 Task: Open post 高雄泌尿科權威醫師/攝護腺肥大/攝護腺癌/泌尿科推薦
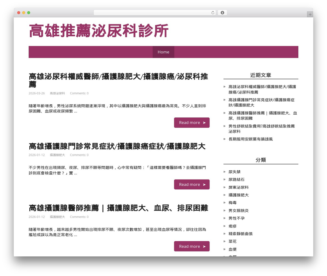(x=118, y=80)
